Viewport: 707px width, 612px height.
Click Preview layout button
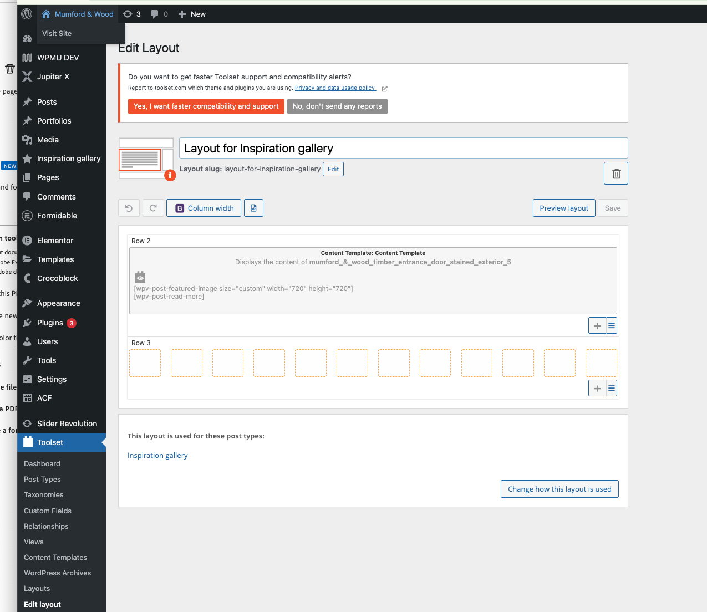[563, 208]
